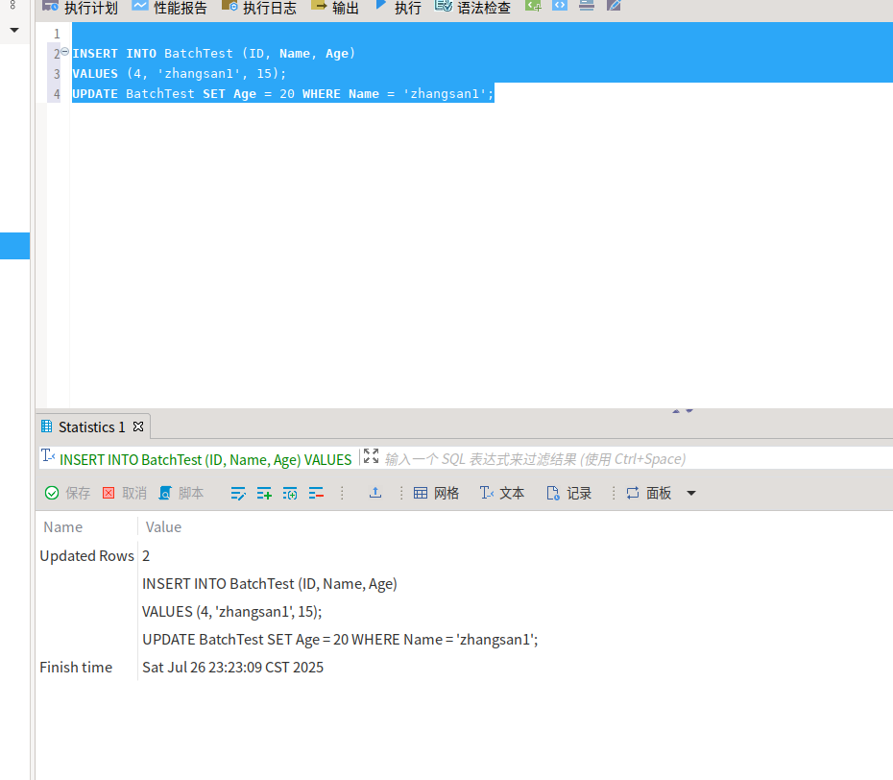893x780 pixels.
Task: Click the delete row icon in results toolbar
Action: [316, 493]
